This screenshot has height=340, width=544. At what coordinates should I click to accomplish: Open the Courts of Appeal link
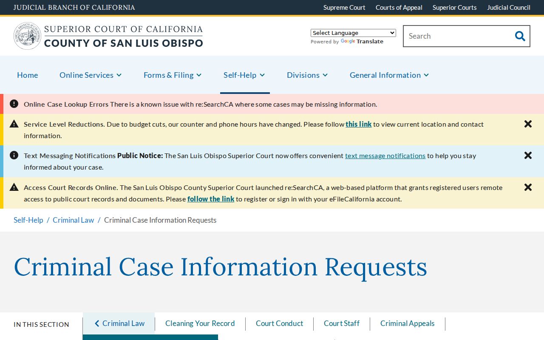(399, 8)
